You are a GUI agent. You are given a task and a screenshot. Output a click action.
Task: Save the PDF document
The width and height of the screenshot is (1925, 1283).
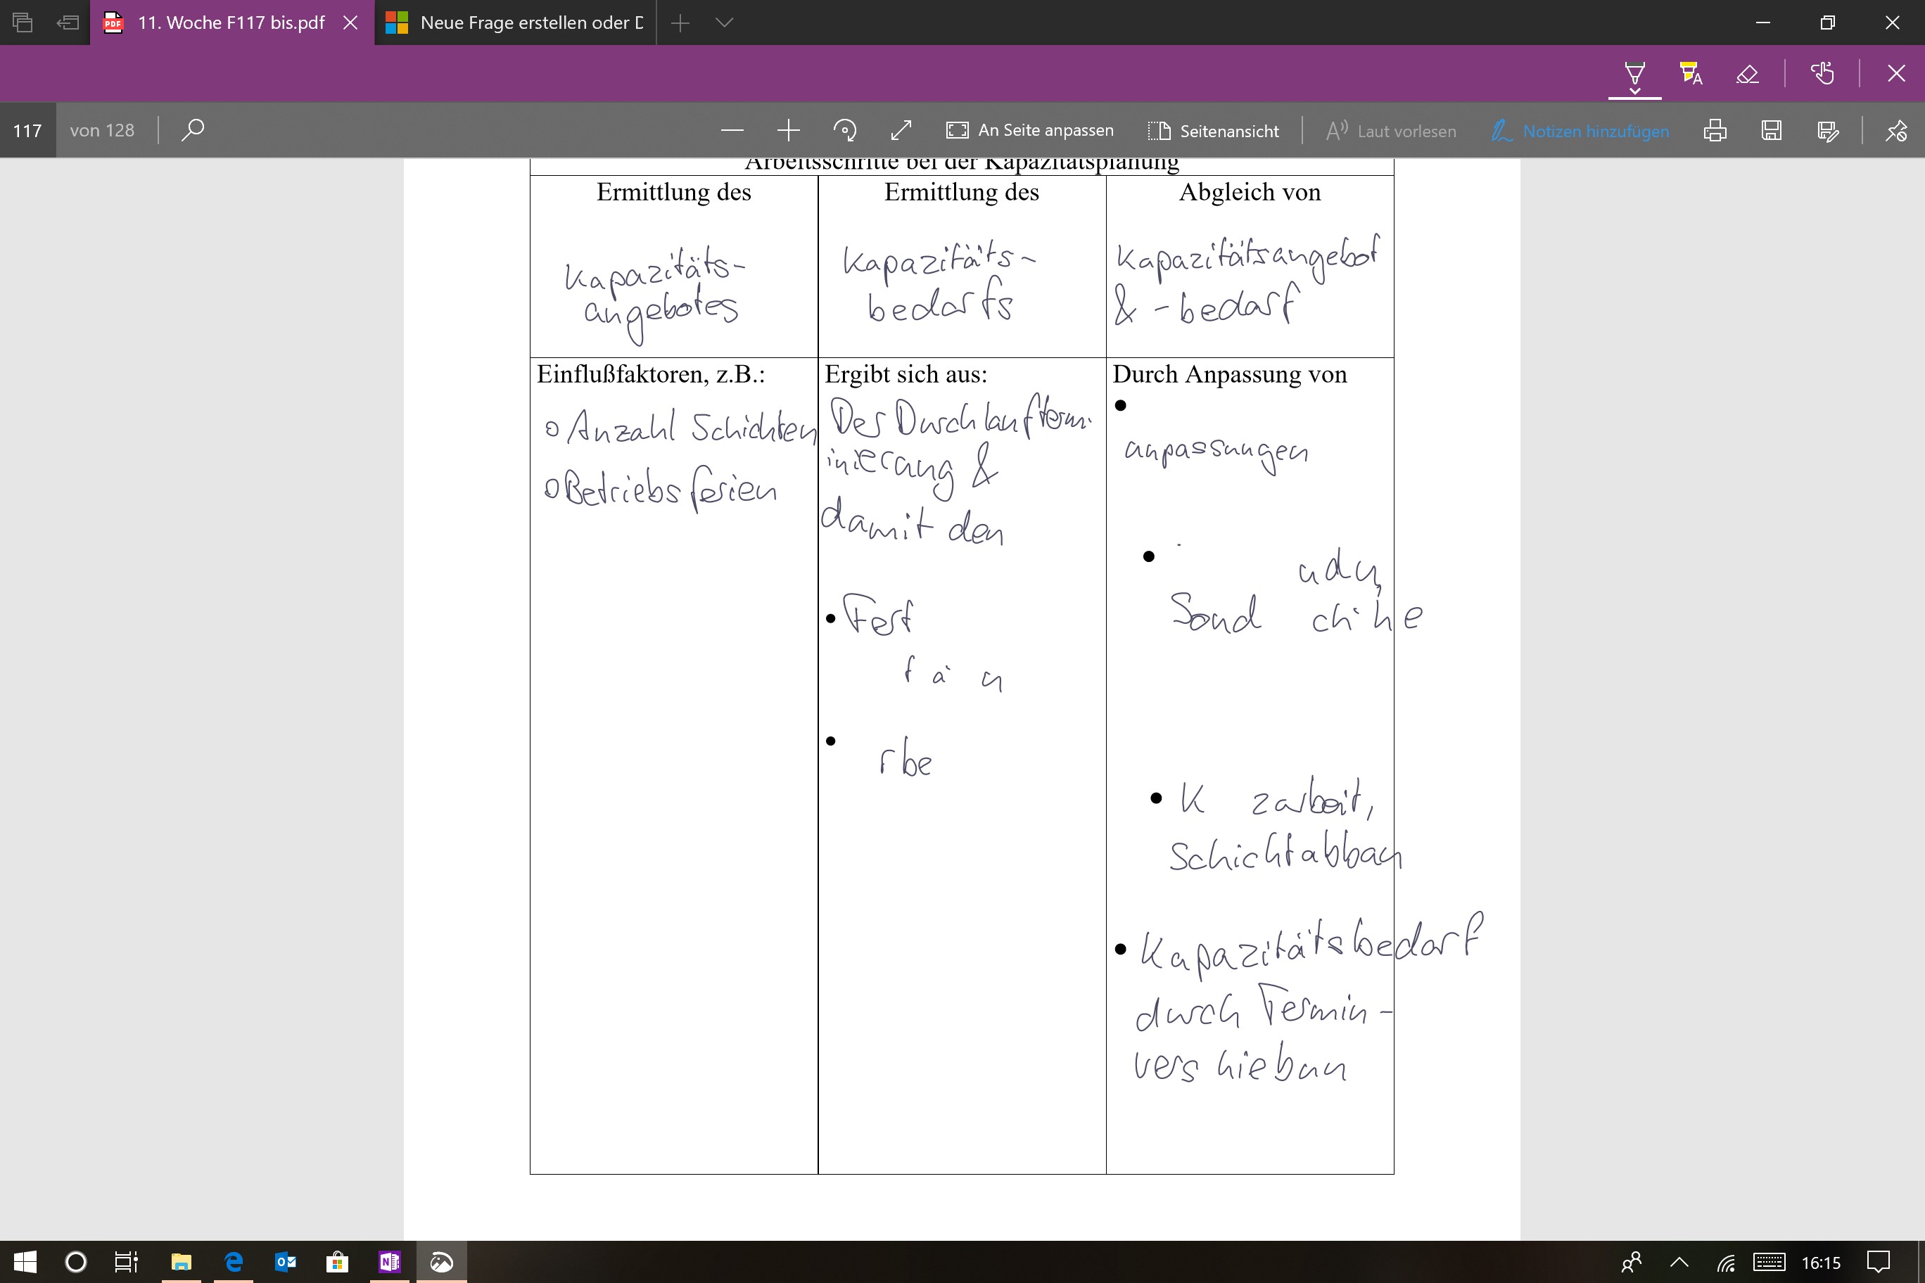1771,130
